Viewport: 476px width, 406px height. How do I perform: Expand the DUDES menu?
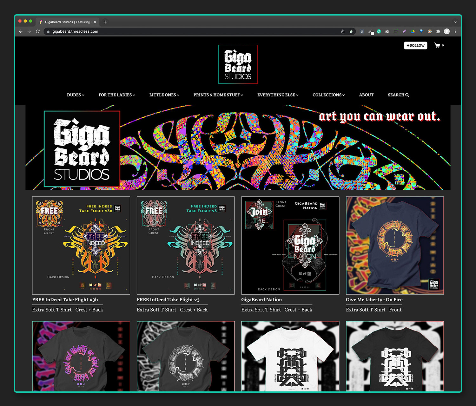pos(76,95)
